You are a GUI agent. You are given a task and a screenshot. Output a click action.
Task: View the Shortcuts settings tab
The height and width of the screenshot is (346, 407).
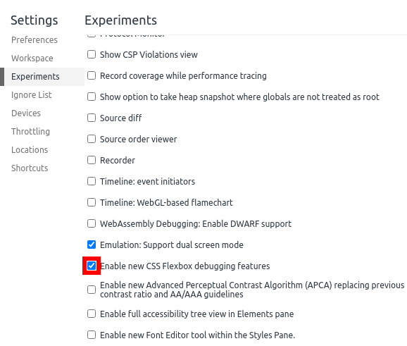(x=30, y=168)
